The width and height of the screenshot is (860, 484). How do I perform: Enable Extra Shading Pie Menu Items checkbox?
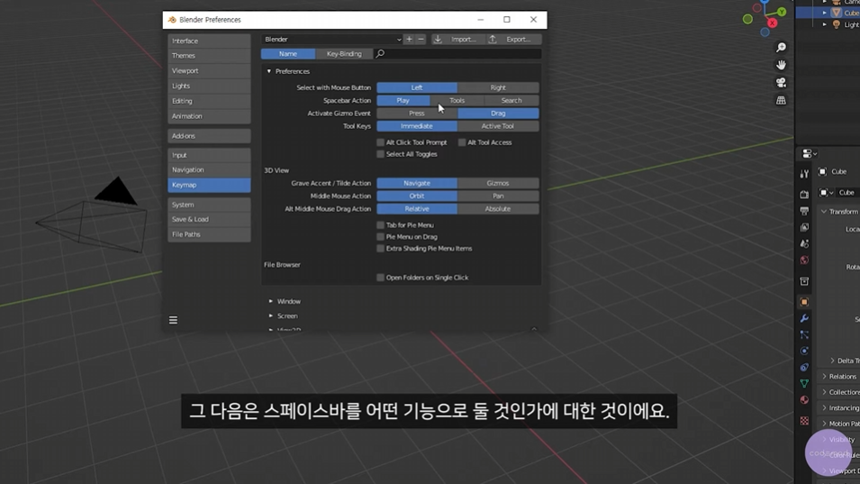click(x=380, y=249)
